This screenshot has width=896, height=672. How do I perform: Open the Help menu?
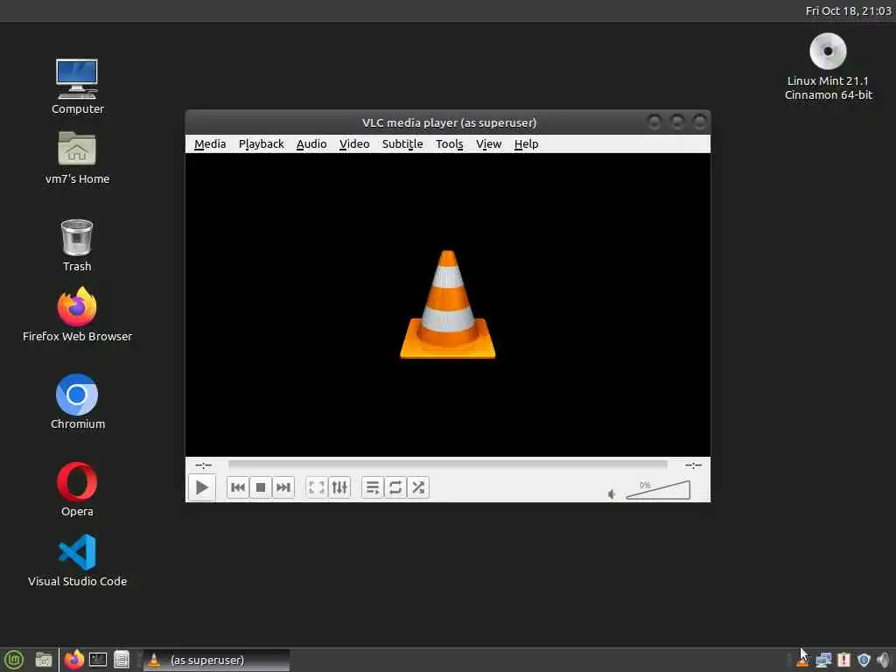click(526, 144)
